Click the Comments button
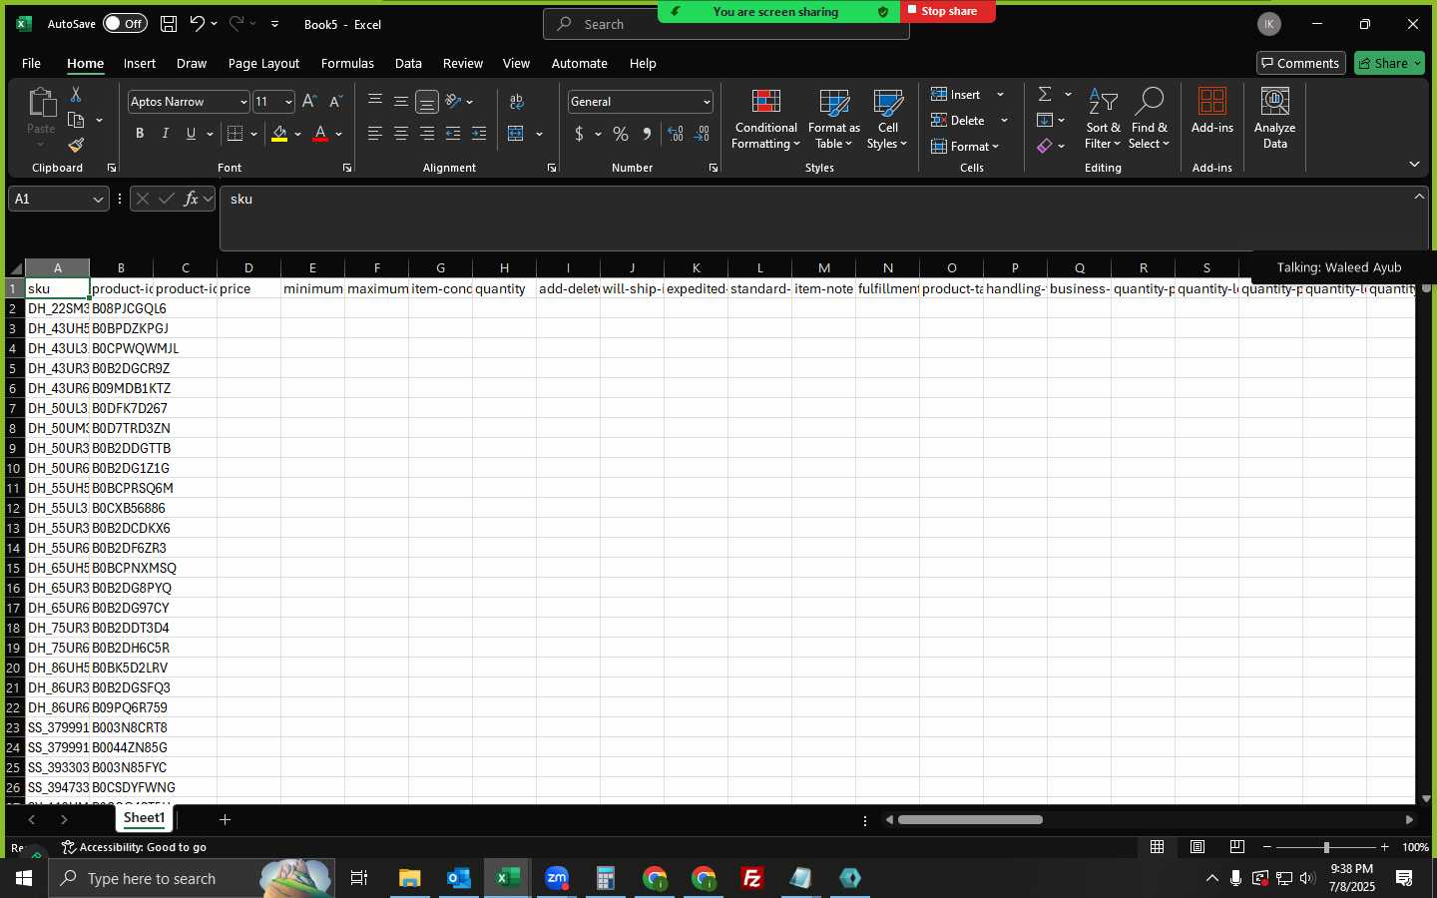The image size is (1437, 898). pos(1301,63)
